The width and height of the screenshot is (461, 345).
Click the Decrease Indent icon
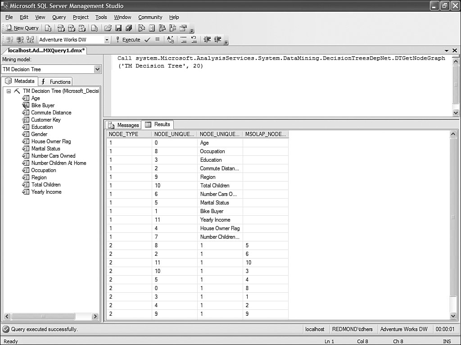click(x=208, y=40)
